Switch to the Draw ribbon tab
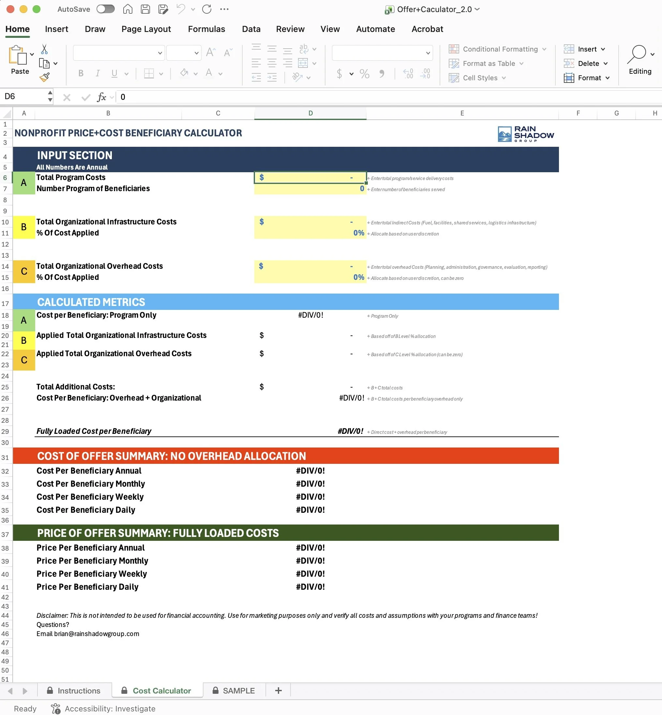 [x=95, y=29]
